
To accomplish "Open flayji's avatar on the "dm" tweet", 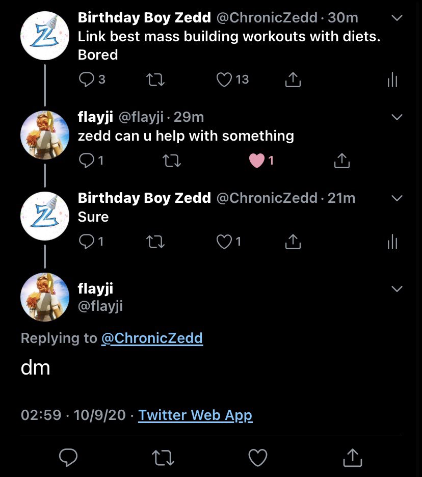I will 44,297.
